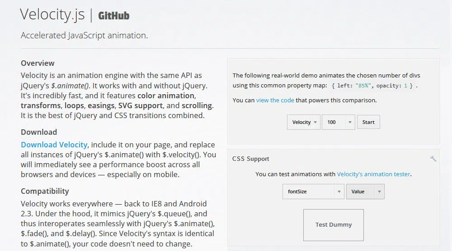Open the 'view the code' link

pyautogui.click(x=275, y=100)
